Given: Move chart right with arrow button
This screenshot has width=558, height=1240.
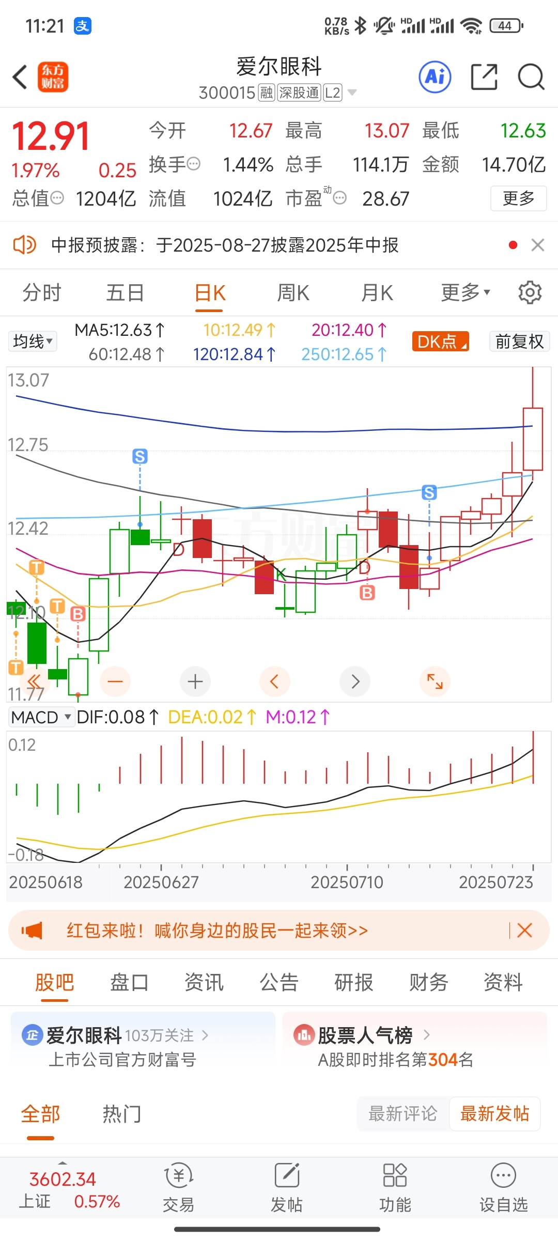Looking at the screenshot, I should (x=355, y=681).
